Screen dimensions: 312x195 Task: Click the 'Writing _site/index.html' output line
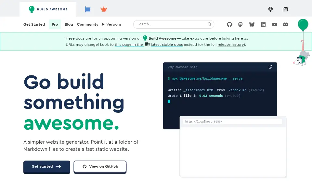tap(216, 90)
